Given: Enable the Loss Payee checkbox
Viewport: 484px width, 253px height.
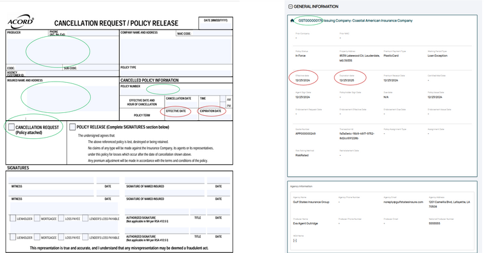Looking at the screenshot, I should pyautogui.click(x=61, y=219).
